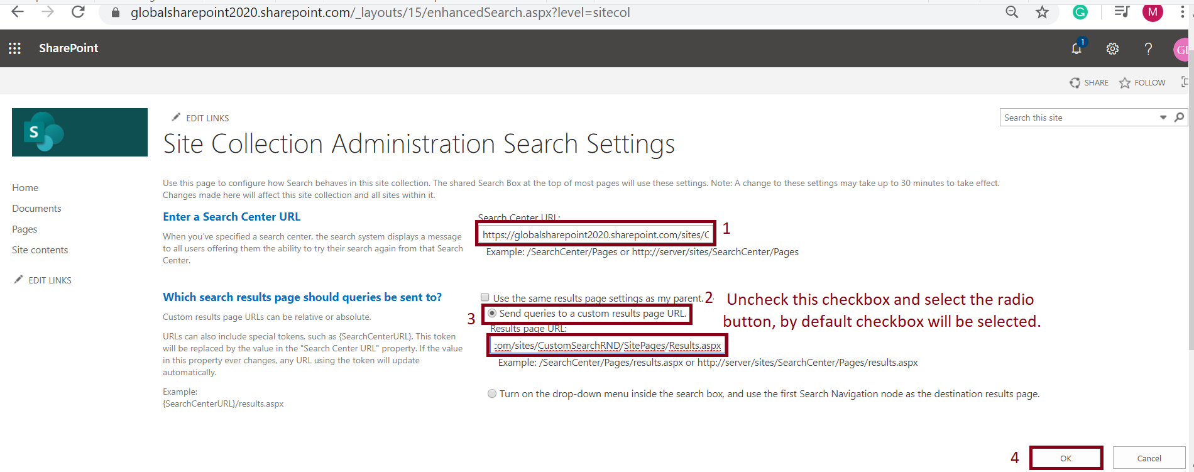This screenshot has width=1194, height=472.
Task: Open the browser zoom magnifier icon
Action: coord(1012,12)
